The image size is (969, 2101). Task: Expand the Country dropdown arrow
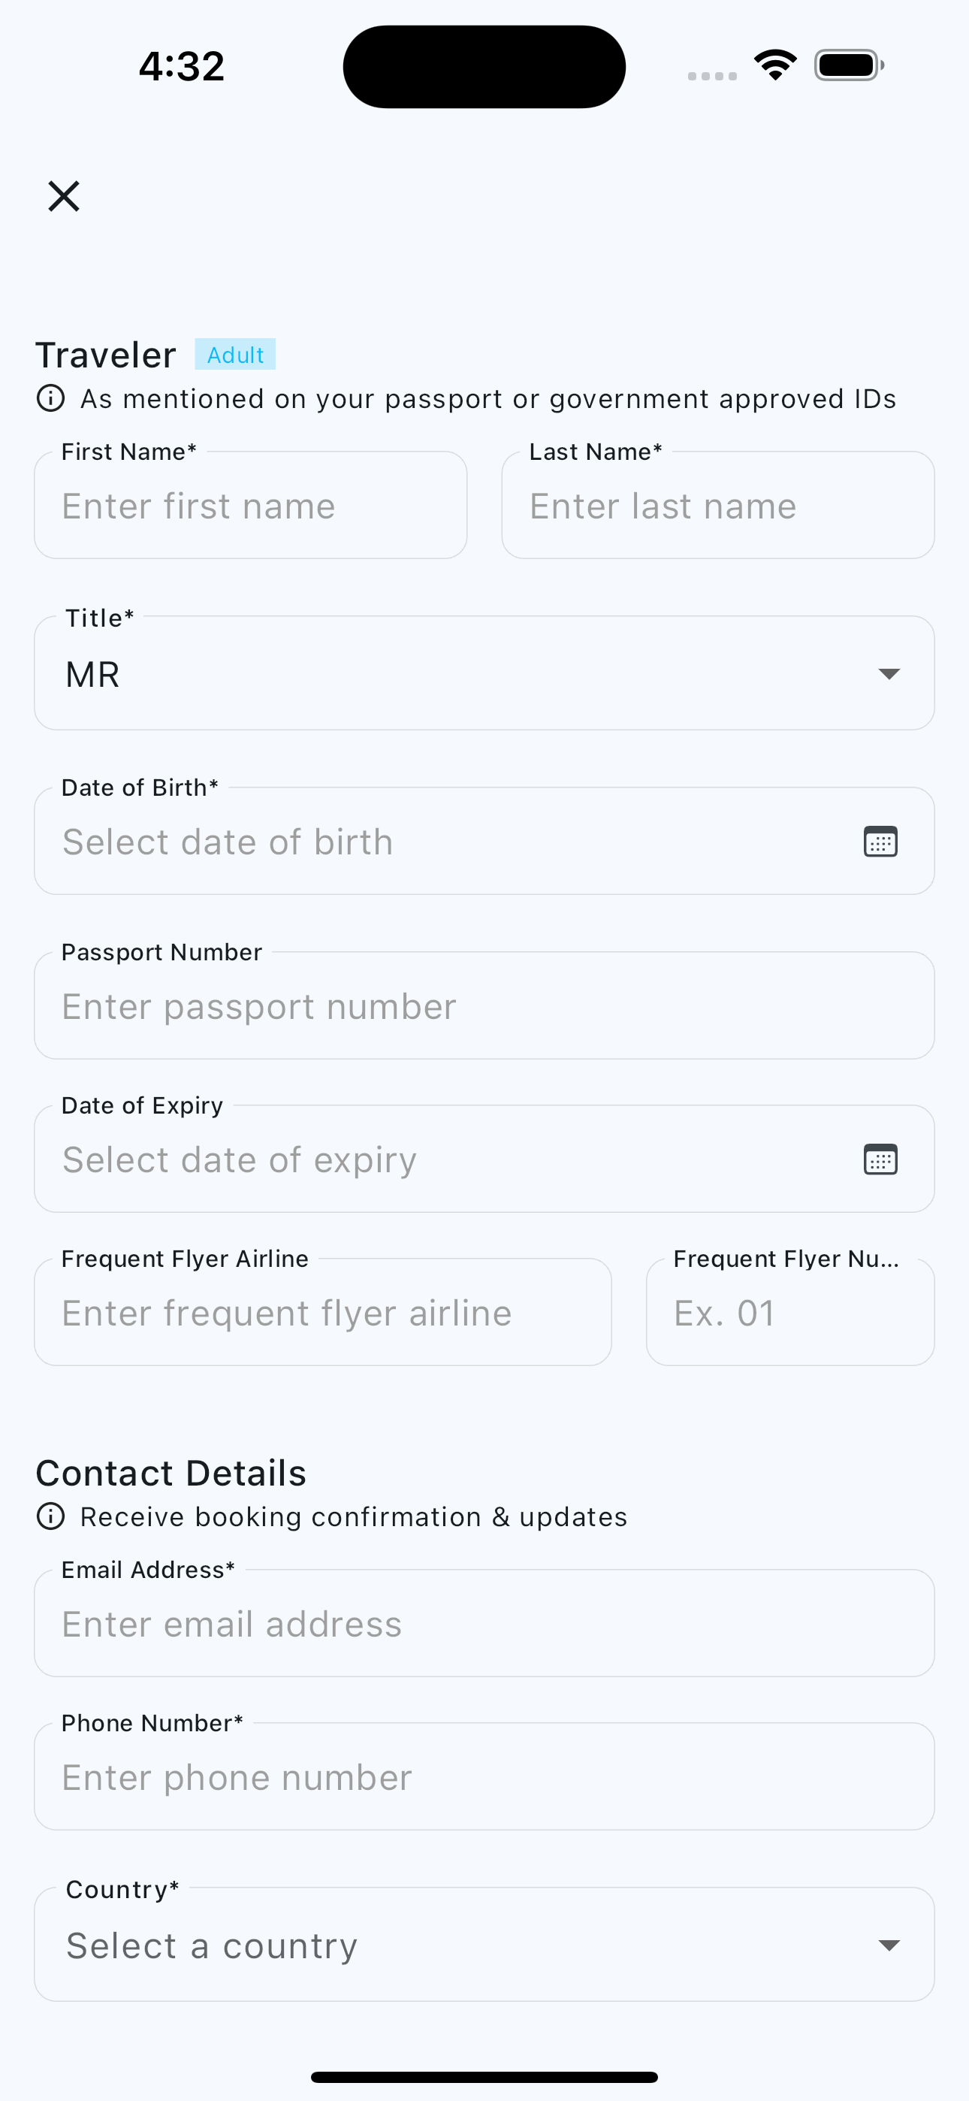click(x=888, y=1945)
